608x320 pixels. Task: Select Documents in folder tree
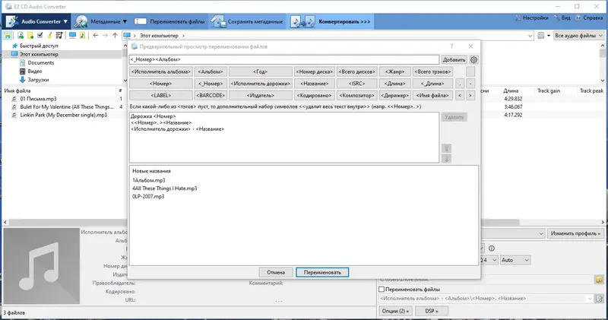[41, 63]
